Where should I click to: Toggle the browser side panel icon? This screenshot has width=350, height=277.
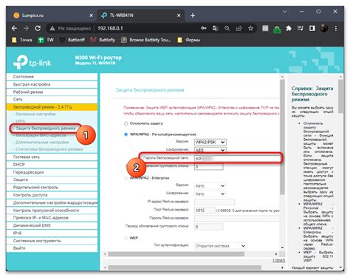[312, 28]
